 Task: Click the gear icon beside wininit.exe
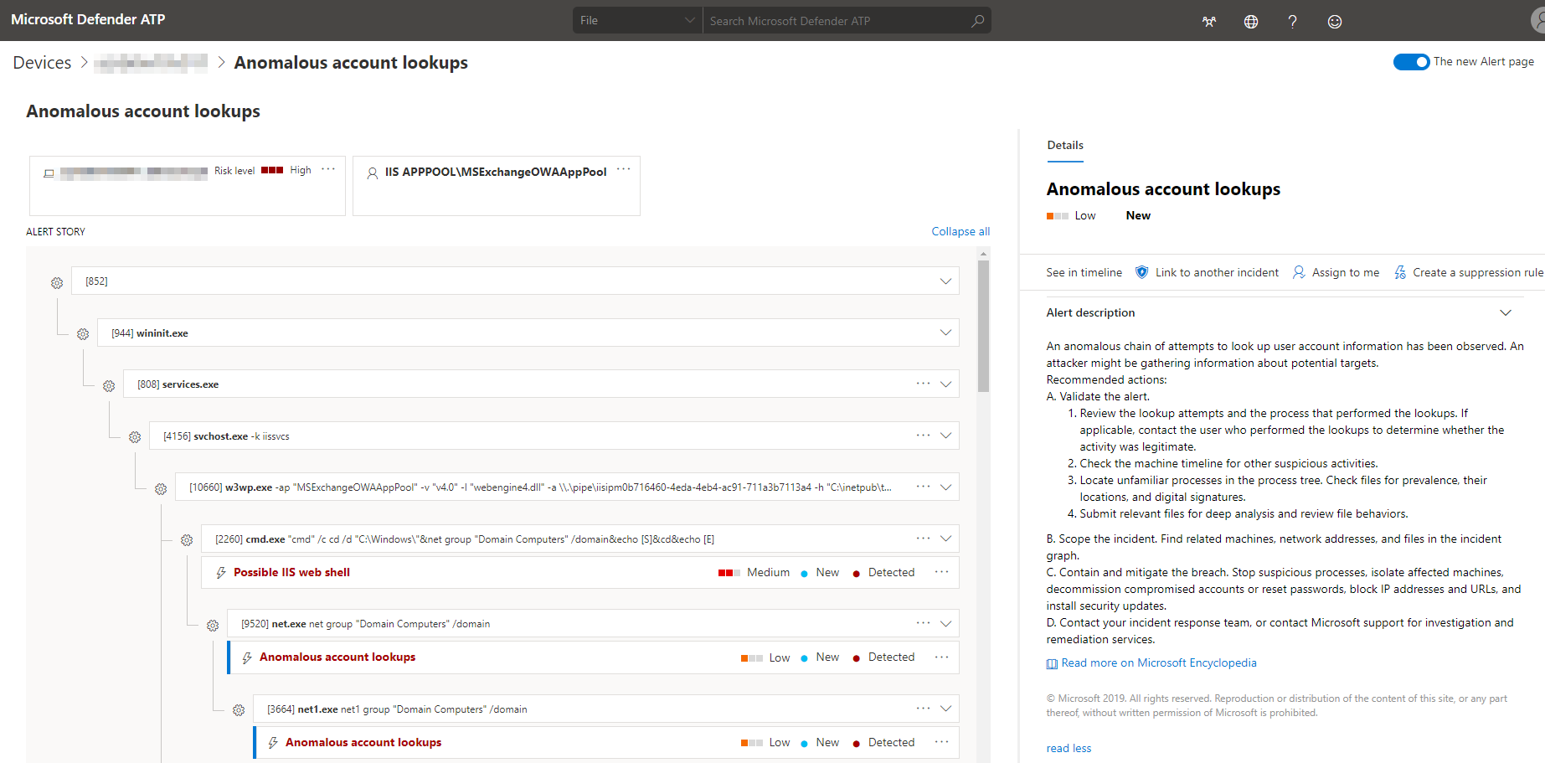tap(83, 333)
